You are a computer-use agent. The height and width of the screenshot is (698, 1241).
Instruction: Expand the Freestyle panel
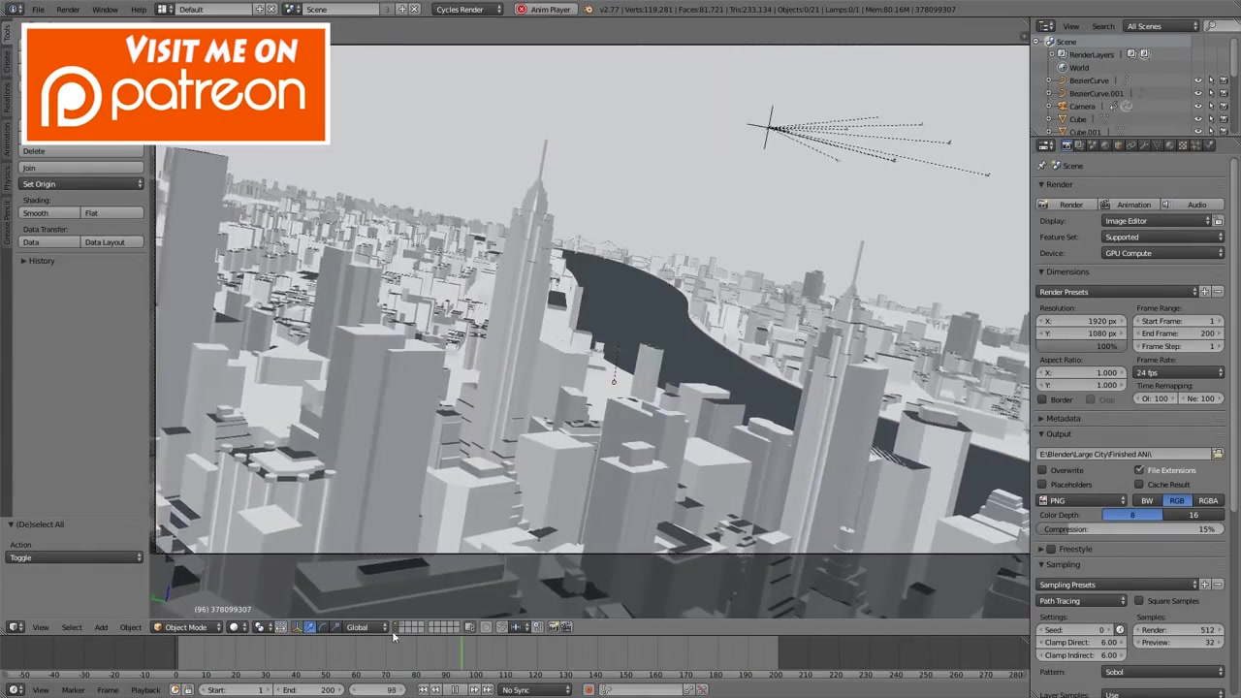point(1075,550)
